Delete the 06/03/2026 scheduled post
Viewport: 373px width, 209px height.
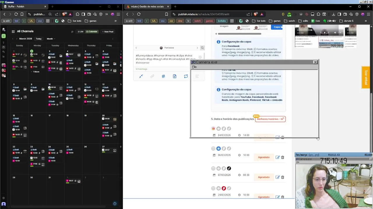tap(283, 157)
